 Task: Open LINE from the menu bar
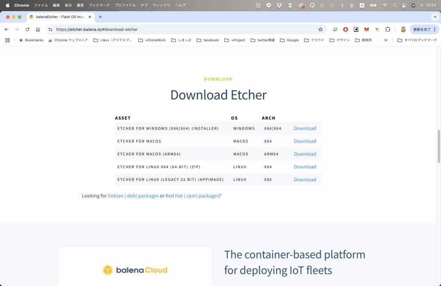pyautogui.click(x=269, y=5)
